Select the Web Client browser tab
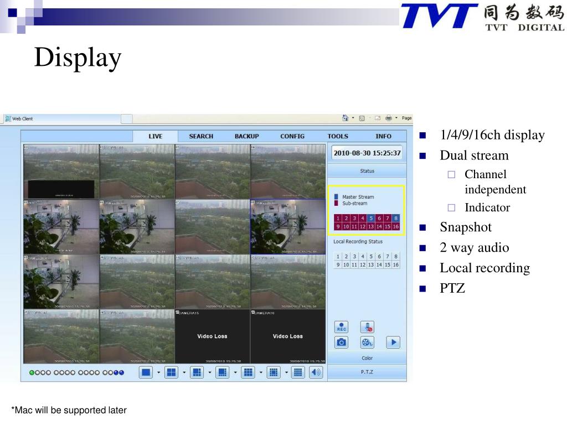This screenshot has width=567, height=425. click(61, 118)
